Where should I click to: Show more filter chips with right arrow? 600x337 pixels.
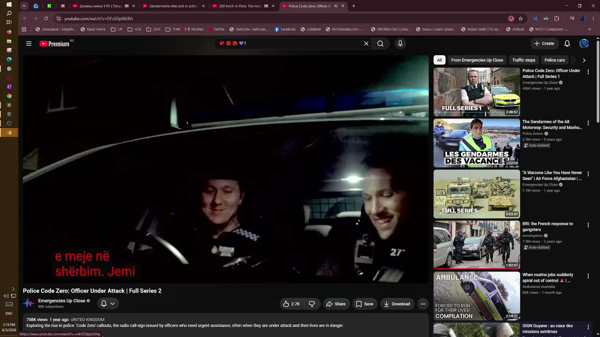click(584, 60)
